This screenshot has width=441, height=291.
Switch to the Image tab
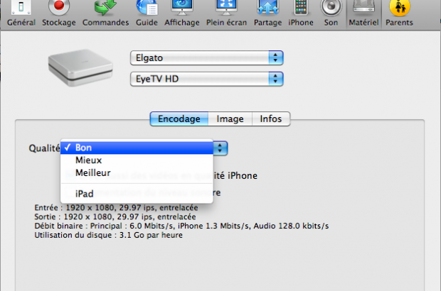pos(230,119)
